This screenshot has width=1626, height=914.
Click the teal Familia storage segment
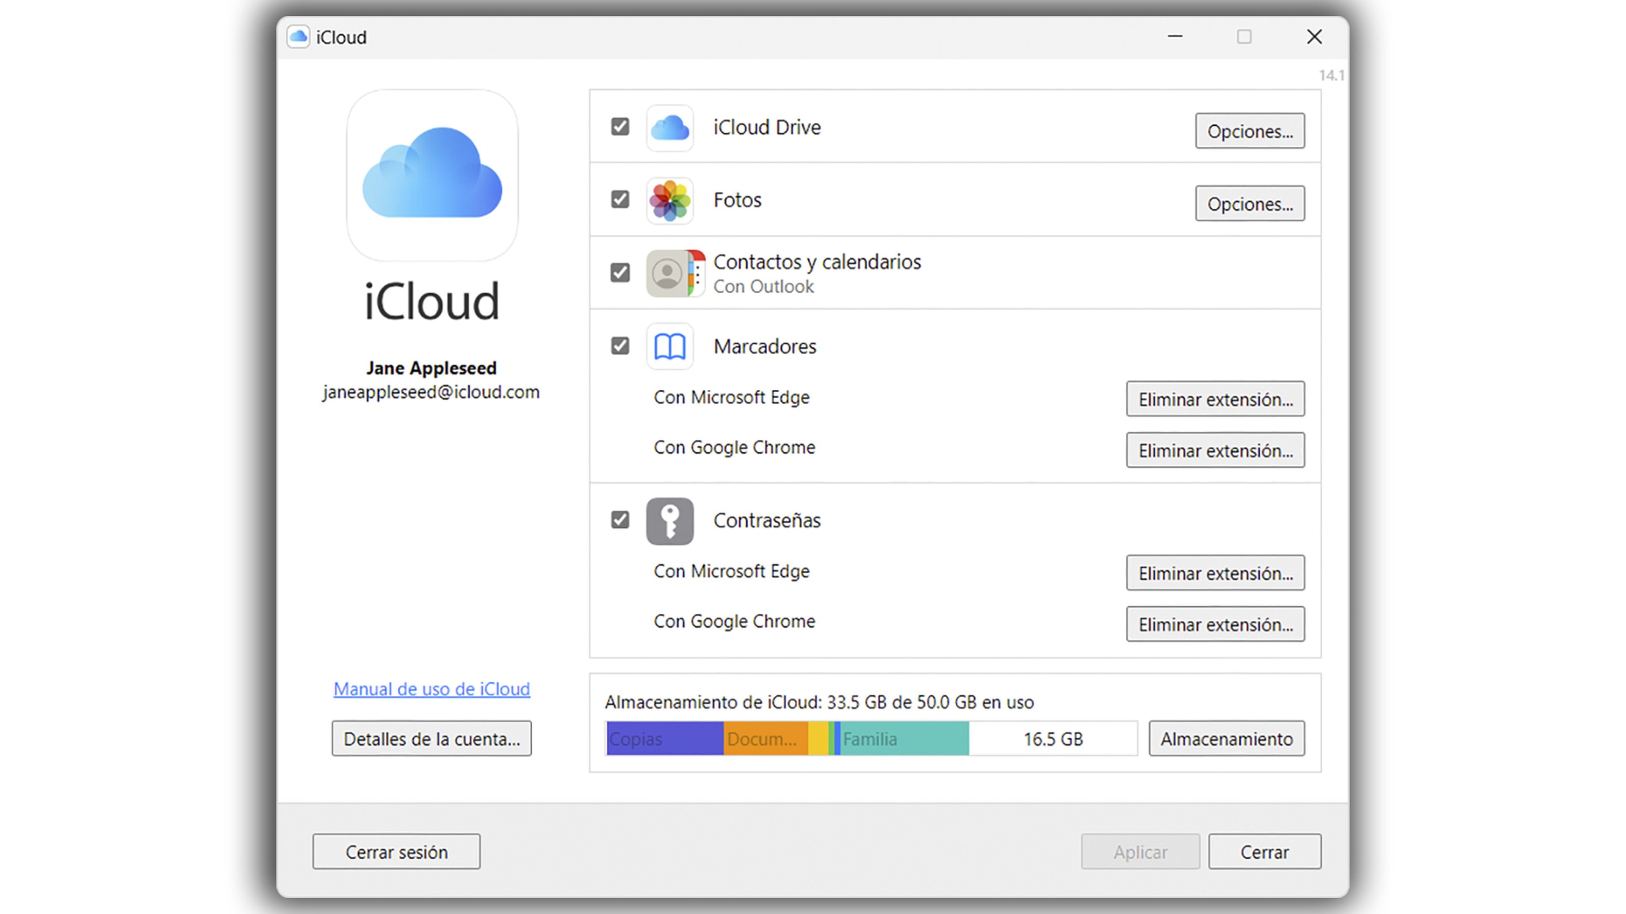click(904, 739)
